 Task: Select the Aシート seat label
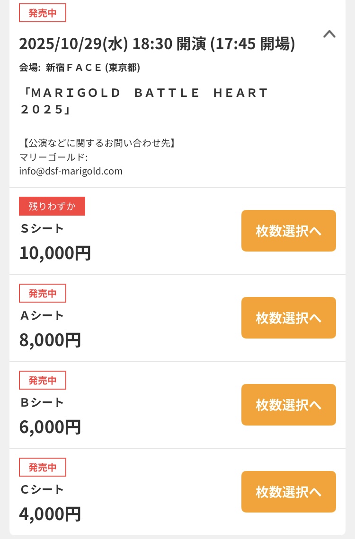(42, 315)
